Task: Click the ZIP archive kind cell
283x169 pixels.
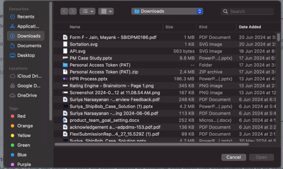Action: tap(210, 72)
